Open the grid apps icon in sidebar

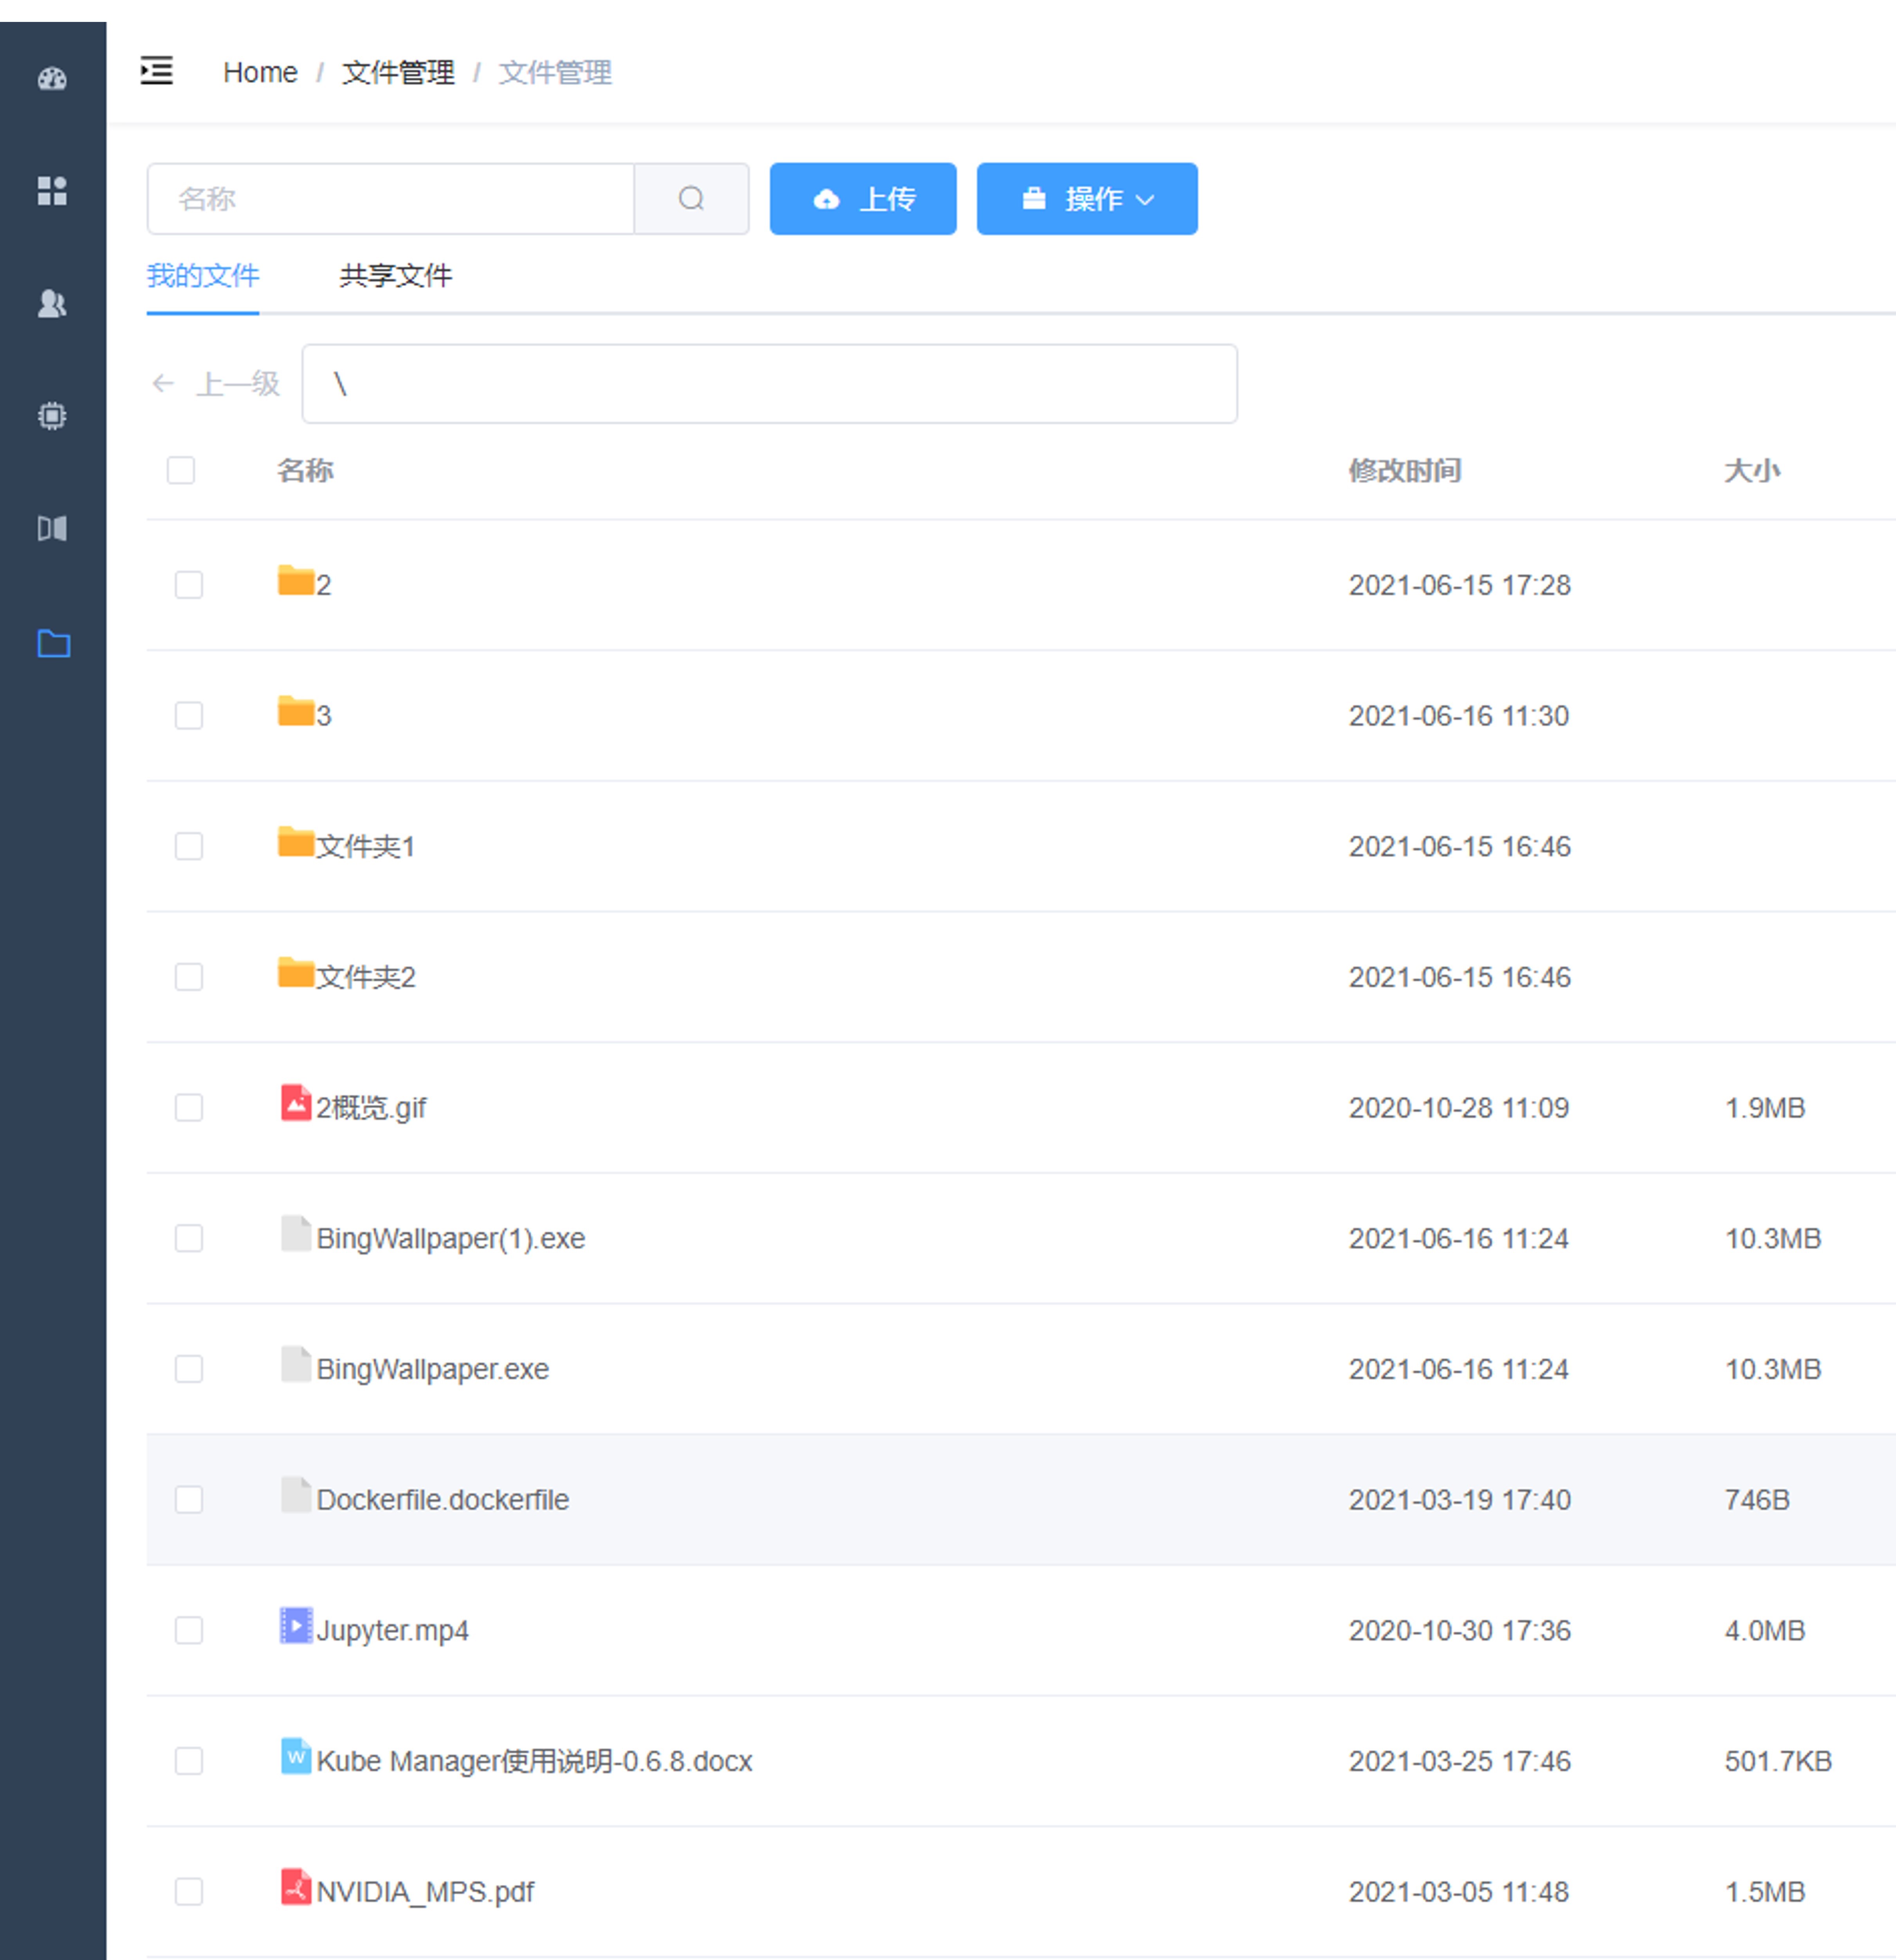point(52,191)
